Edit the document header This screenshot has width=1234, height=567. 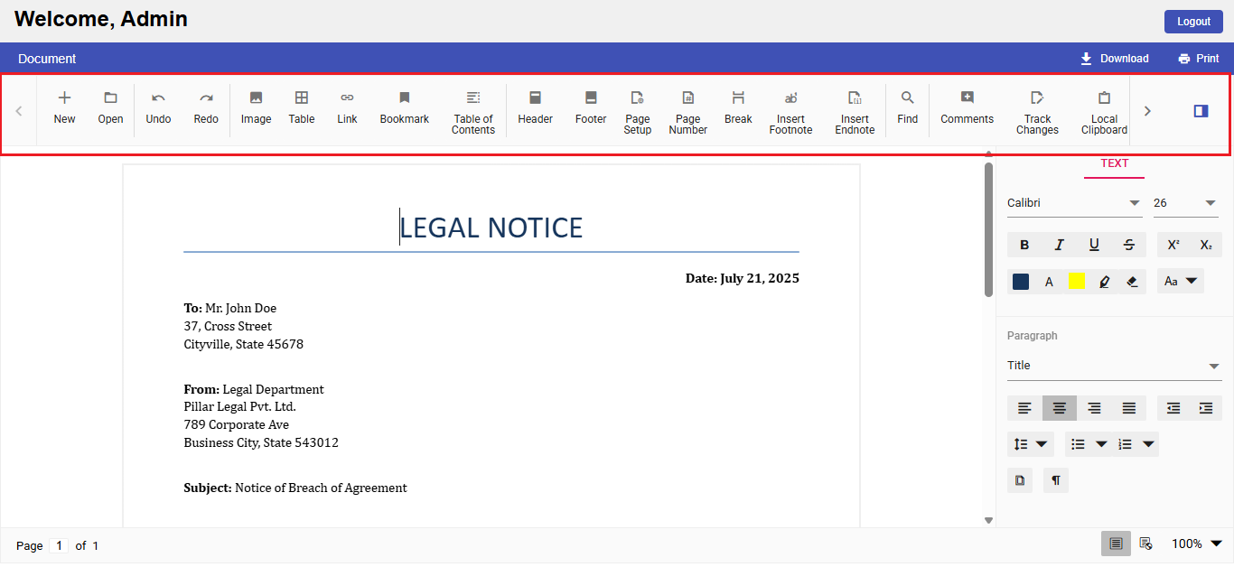tap(535, 110)
